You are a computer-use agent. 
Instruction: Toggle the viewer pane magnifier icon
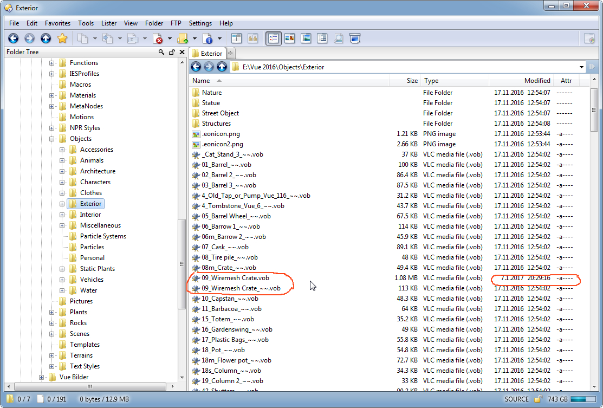(x=339, y=38)
